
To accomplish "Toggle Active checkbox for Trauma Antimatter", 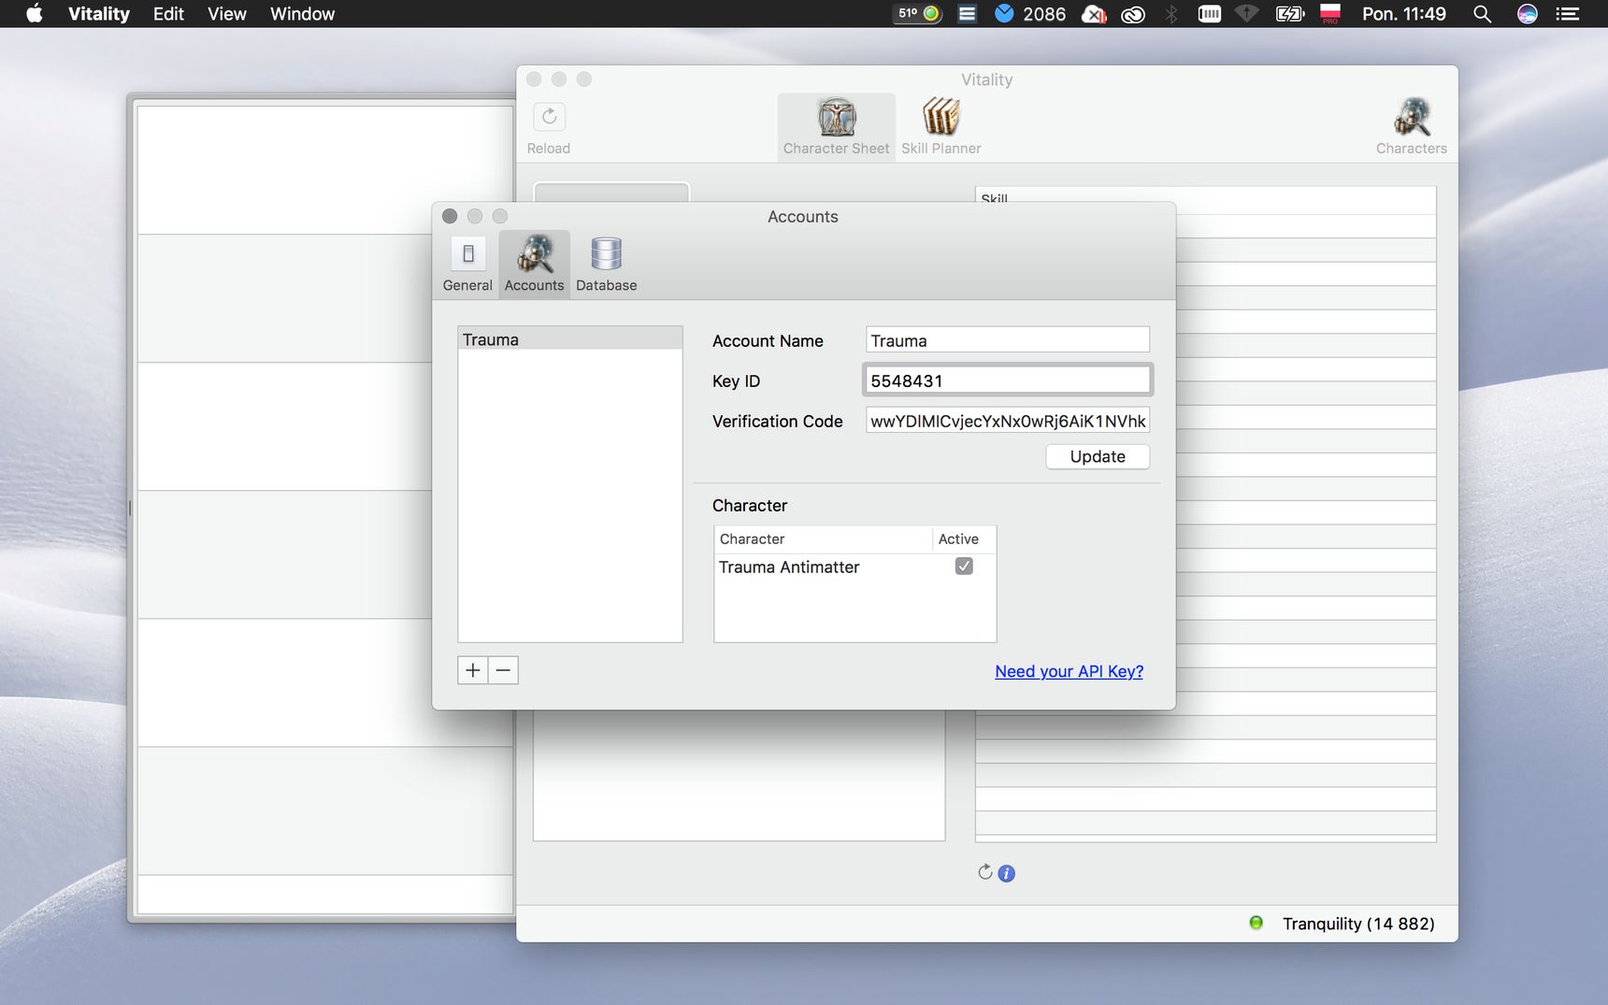I will click(x=964, y=567).
